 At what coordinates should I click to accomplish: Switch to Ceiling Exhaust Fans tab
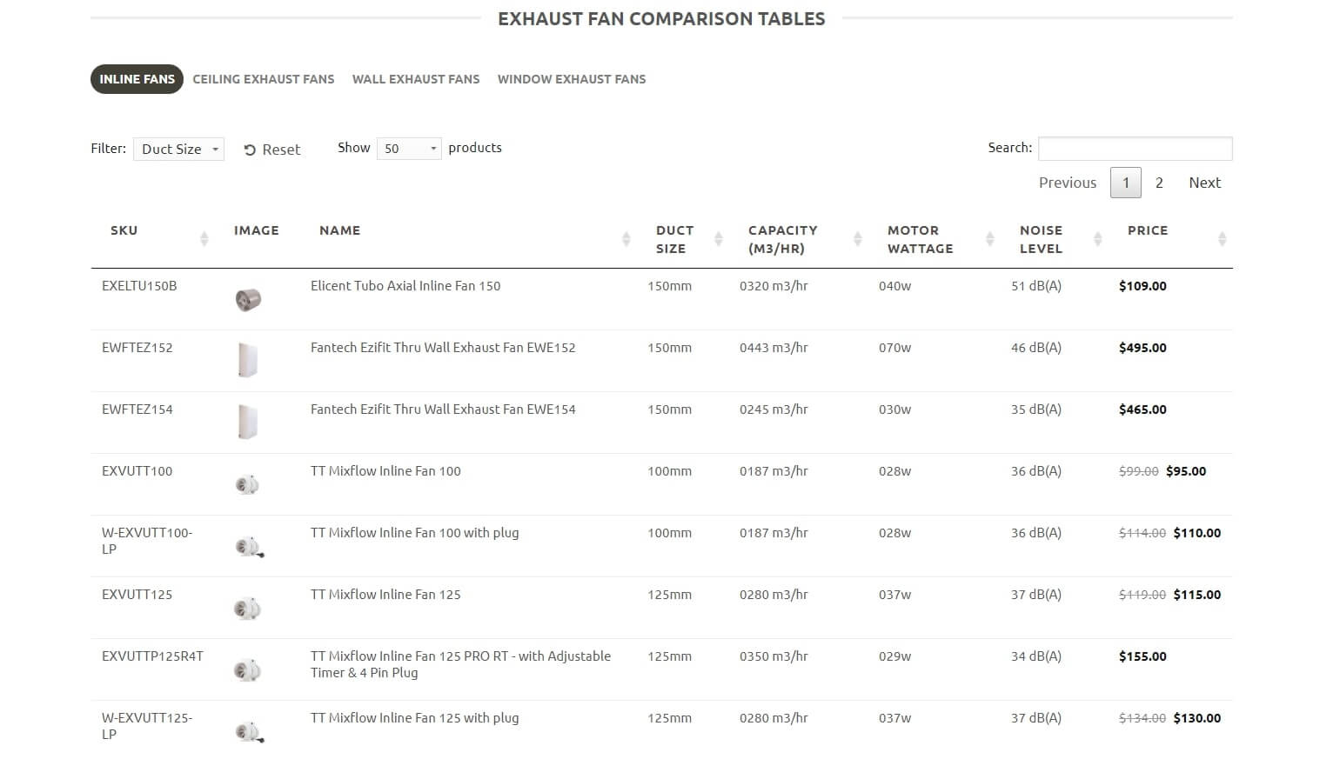pyautogui.click(x=264, y=79)
